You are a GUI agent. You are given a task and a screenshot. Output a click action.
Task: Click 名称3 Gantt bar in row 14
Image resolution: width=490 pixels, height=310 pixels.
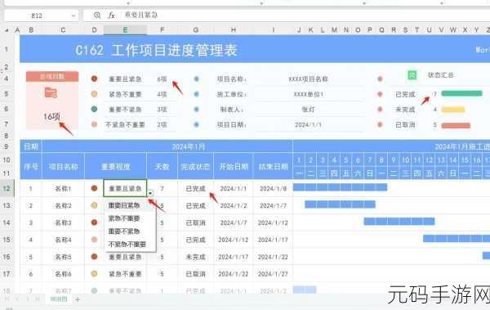click(399, 222)
